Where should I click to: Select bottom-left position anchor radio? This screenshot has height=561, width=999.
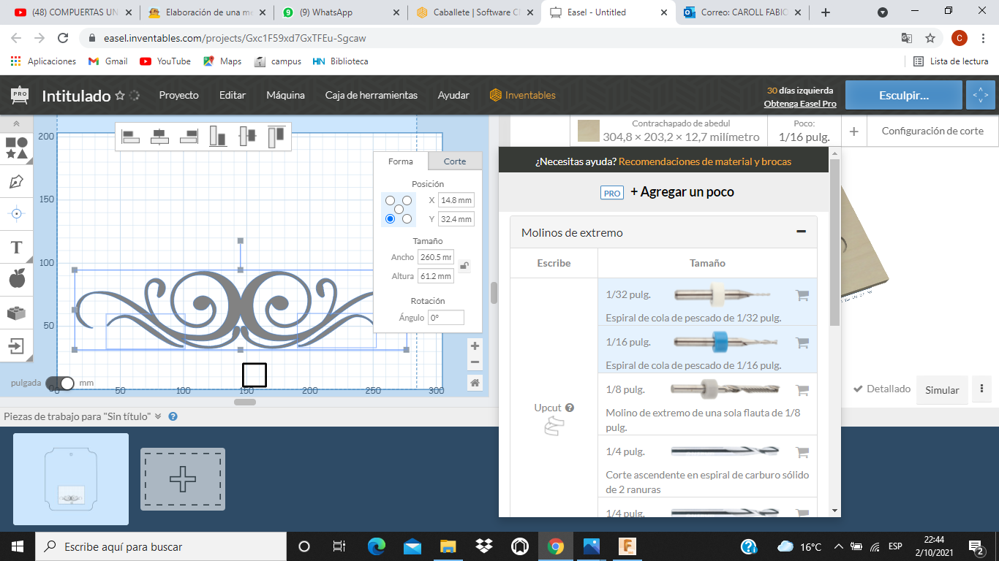click(391, 218)
